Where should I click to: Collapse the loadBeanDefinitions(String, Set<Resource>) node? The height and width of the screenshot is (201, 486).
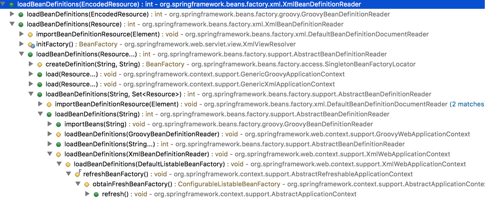tap(31, 94)
